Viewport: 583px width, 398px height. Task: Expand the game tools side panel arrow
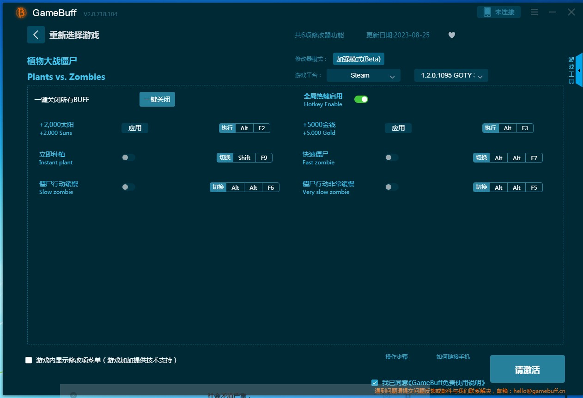579,71
